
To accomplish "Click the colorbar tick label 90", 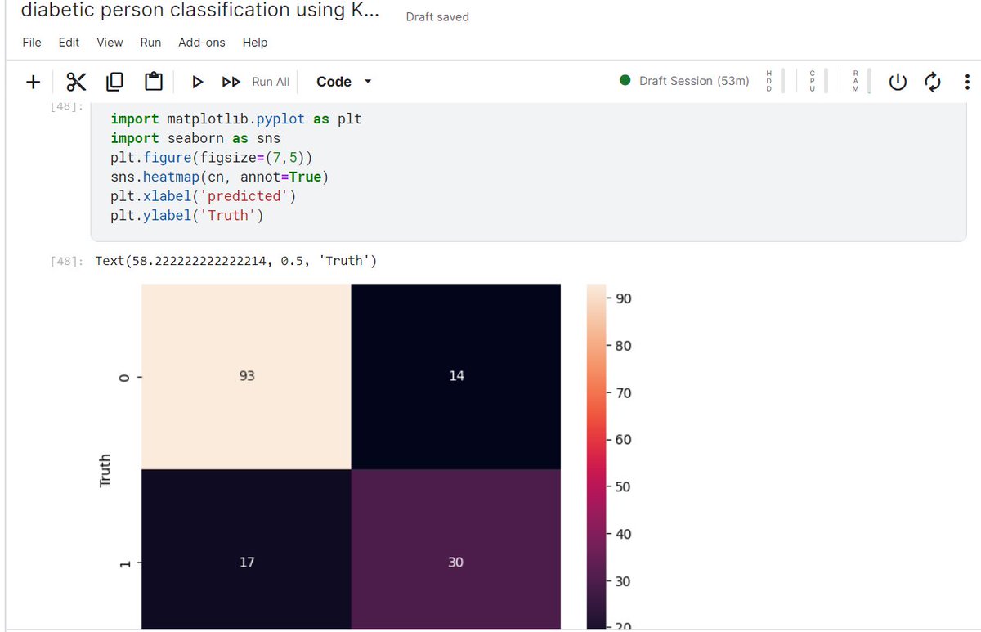I will point(623,299).
